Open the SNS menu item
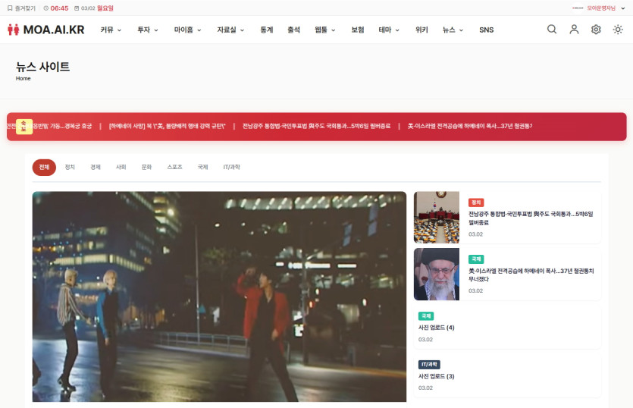The height and width of the screenshot is (408, 633). [486, 30]
